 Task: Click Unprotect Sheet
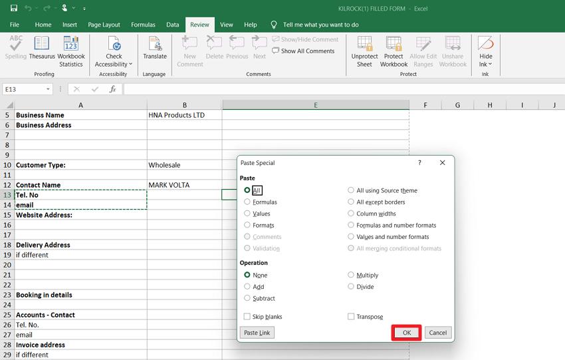[364, 51]
